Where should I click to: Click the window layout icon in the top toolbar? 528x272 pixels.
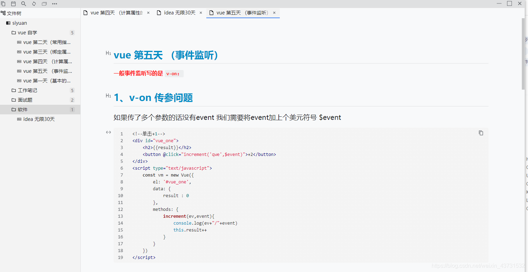[x=44, y=4]
